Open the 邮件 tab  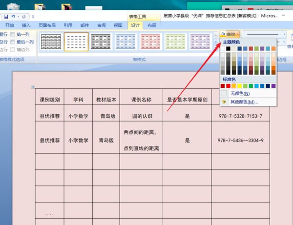(x=84, y=25)
